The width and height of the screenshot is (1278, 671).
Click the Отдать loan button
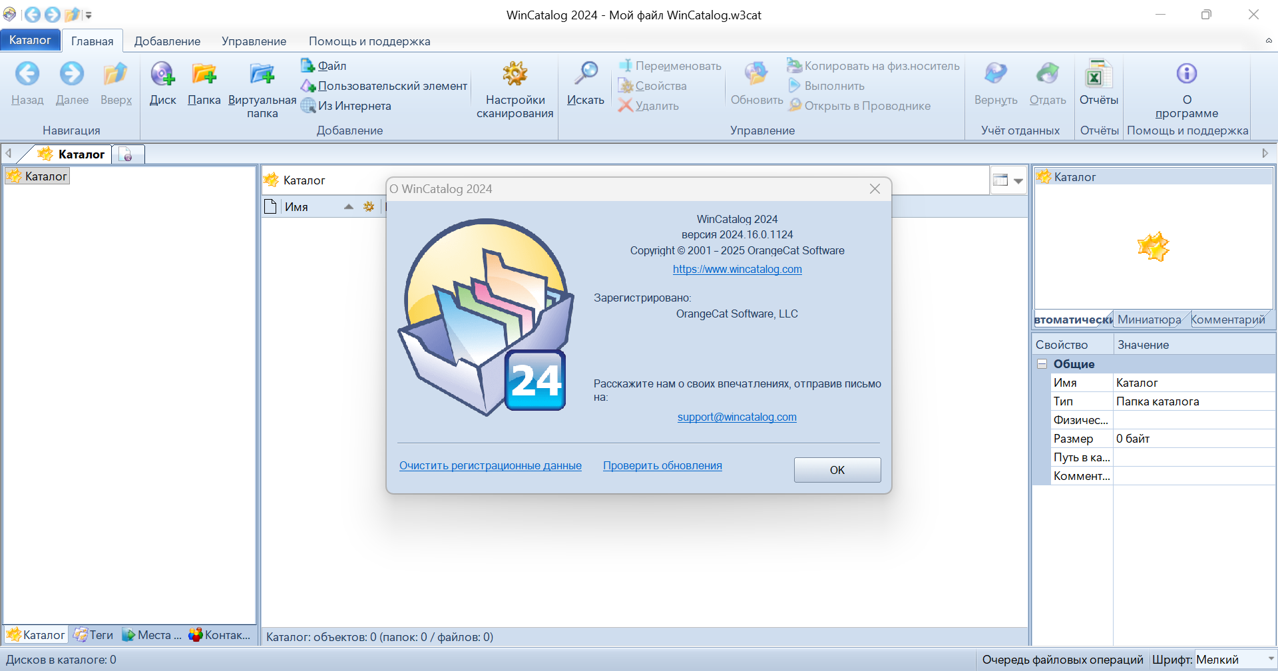[x=1048, y=83]
